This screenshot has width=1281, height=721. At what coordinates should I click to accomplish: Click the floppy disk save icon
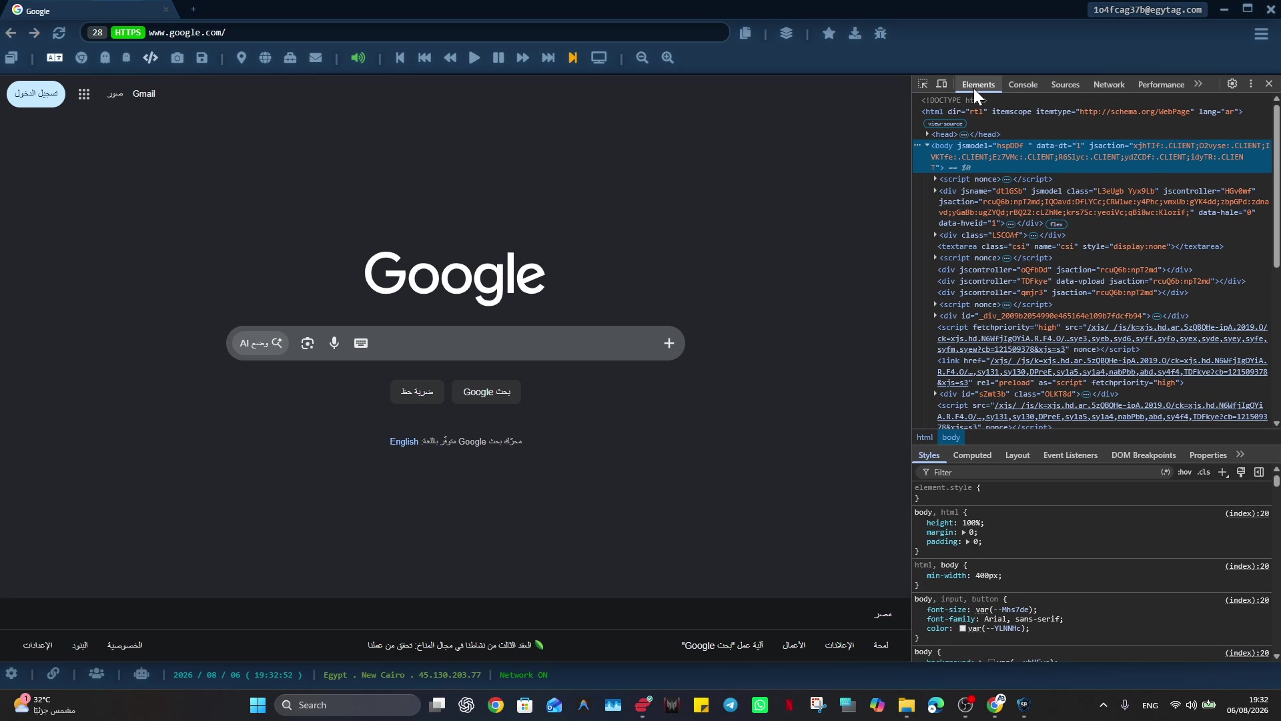[x=202, y=58]
